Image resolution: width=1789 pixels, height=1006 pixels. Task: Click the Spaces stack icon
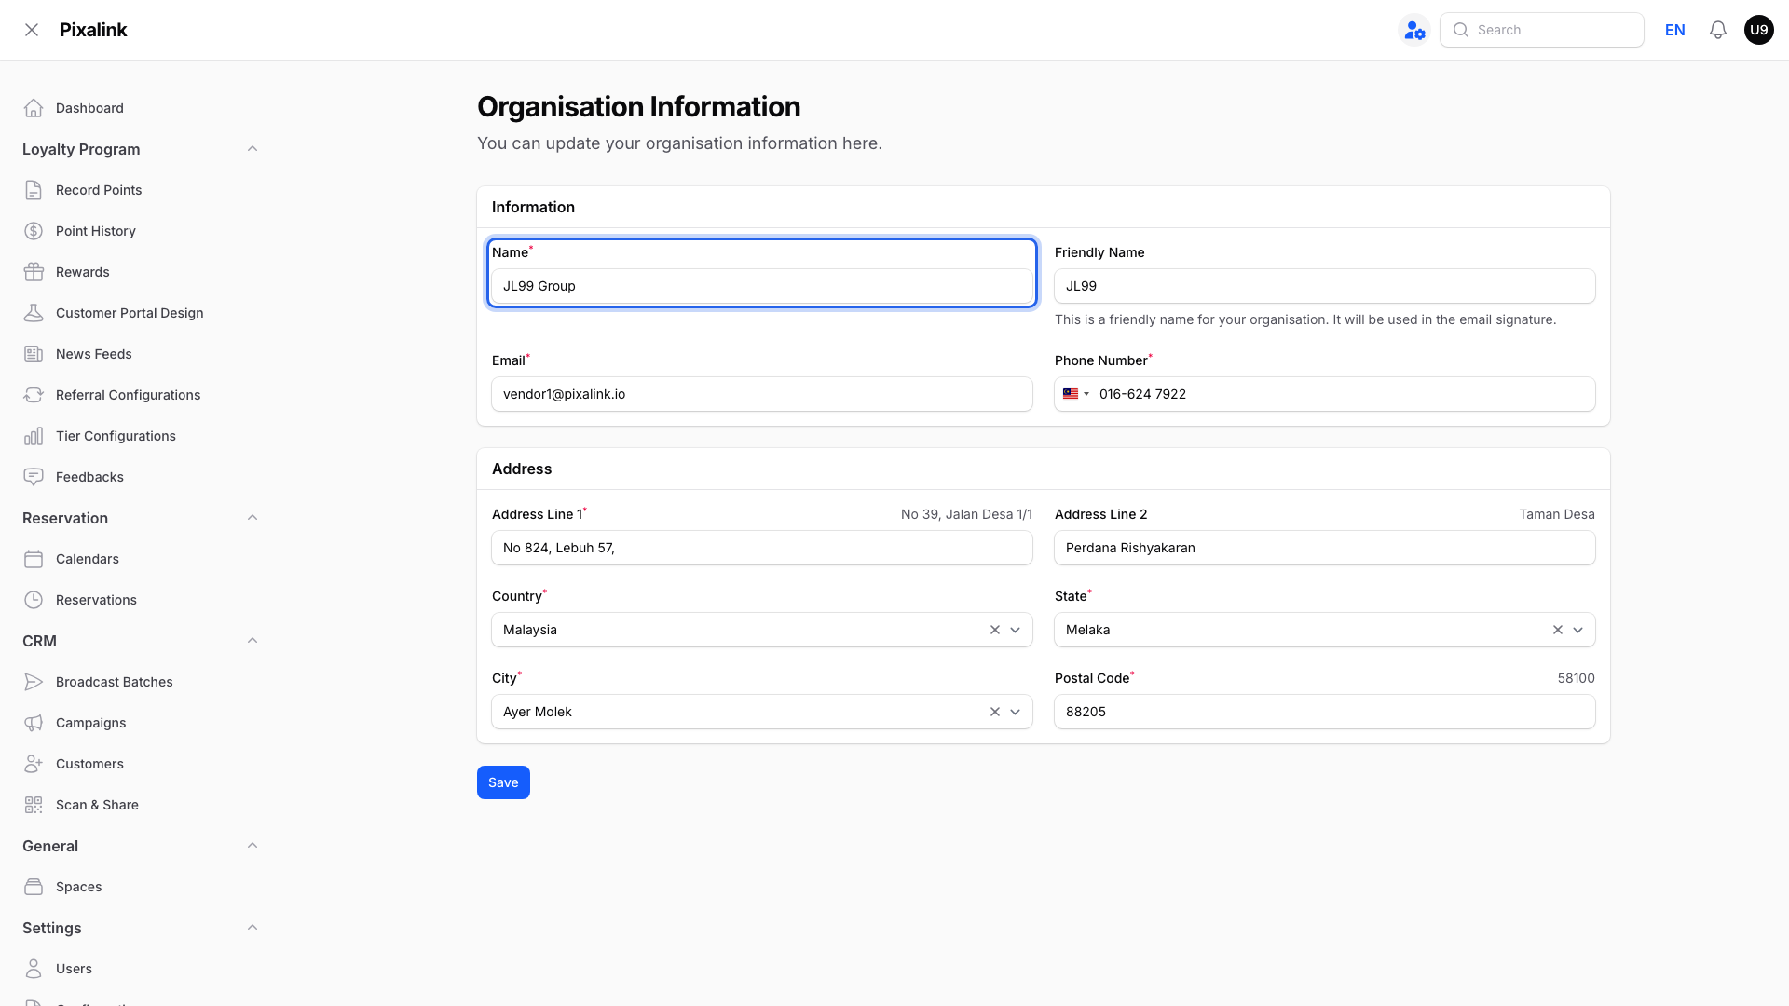(34, 887)
